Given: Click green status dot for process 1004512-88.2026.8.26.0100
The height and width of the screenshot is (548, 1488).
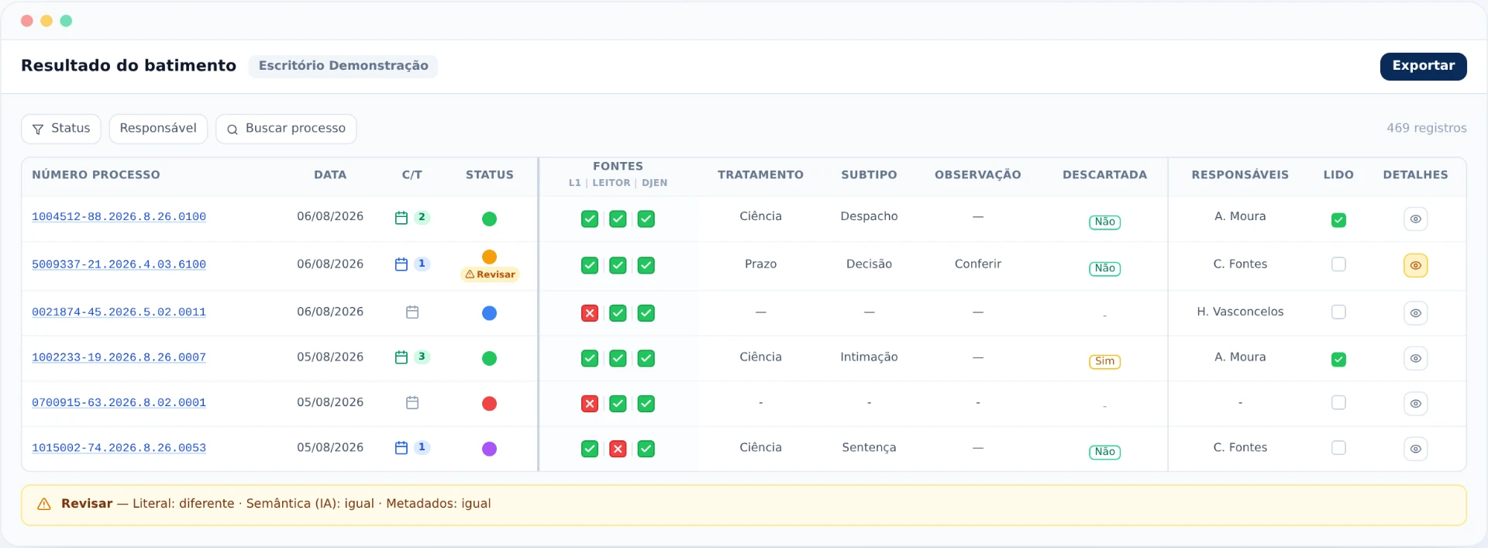Looking at the screenshot, I should click(489, 219).
